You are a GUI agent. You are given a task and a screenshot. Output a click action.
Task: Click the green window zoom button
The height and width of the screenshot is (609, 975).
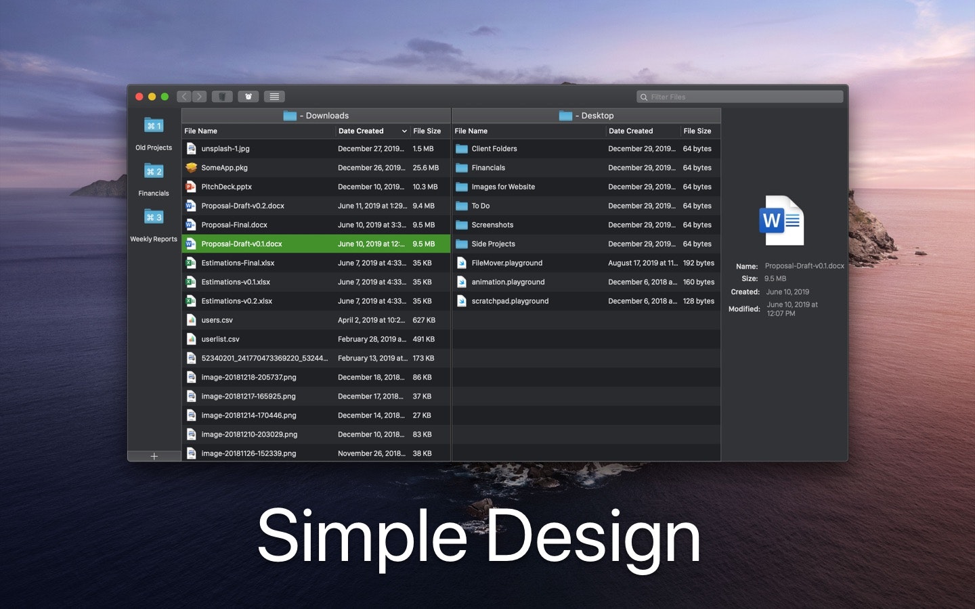click(x=165, y=96)
